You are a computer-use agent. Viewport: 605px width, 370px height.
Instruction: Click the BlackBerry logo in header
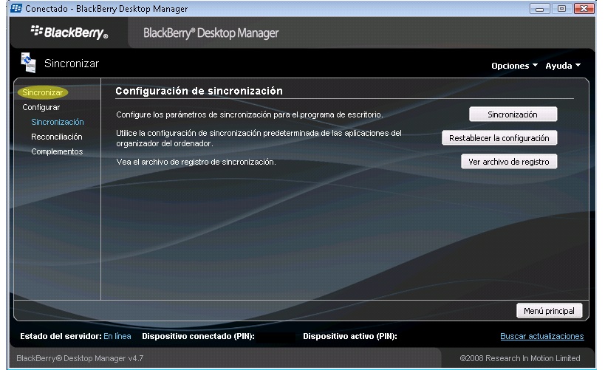69,32
